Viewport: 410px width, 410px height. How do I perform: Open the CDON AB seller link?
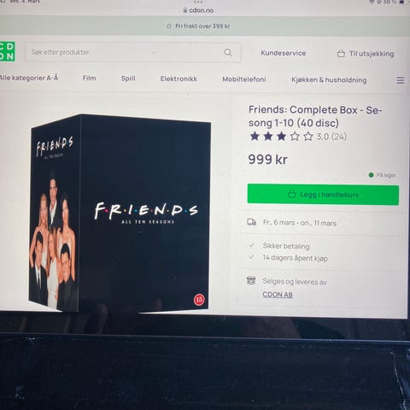tap(278, 295)
